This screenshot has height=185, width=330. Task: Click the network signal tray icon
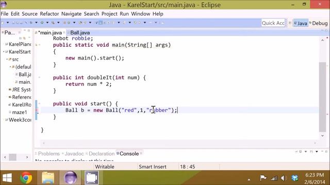(x=274, y=178)
